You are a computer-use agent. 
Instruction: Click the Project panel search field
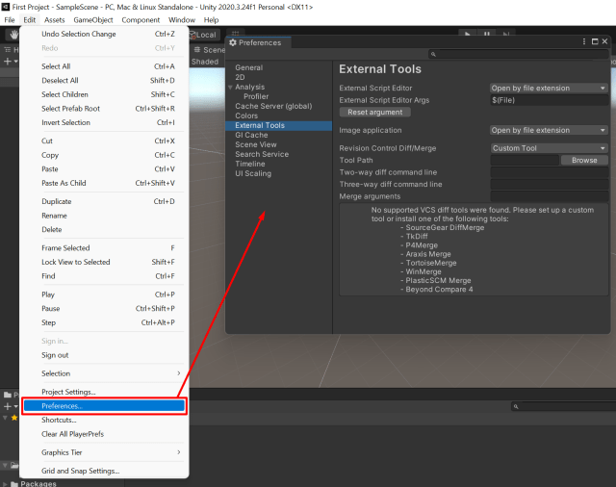pyautogui.click(x=563, y=406)
